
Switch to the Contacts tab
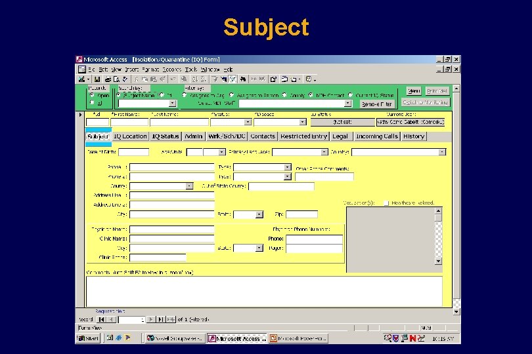[263, 136]
